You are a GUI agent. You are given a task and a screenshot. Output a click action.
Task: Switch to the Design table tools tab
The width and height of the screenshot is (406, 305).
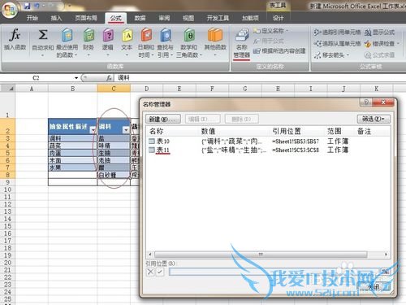pyautogui.click(x=278, y=18)
